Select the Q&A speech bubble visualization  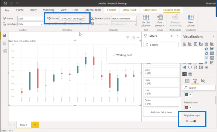(190, 67)
